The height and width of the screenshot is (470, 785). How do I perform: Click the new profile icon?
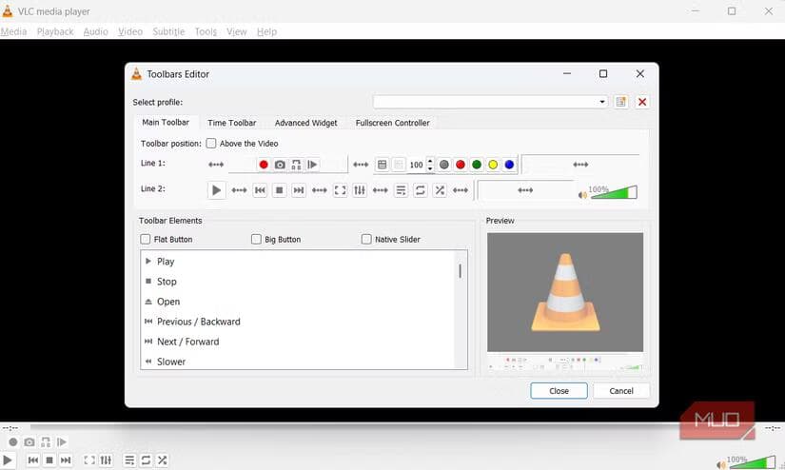click(621, 102)
